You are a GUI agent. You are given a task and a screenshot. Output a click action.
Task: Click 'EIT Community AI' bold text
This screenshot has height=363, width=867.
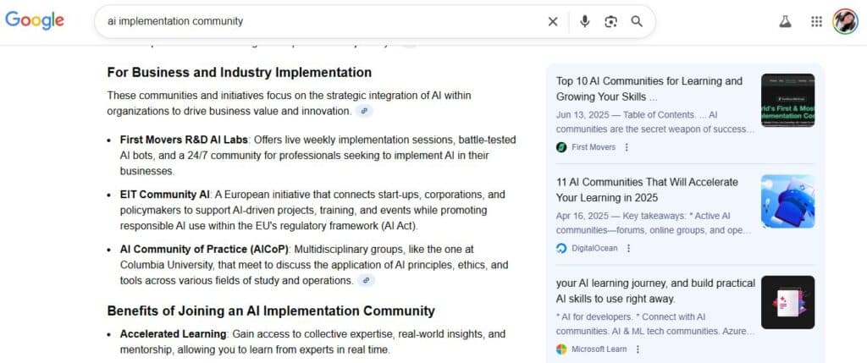(165, 195)
